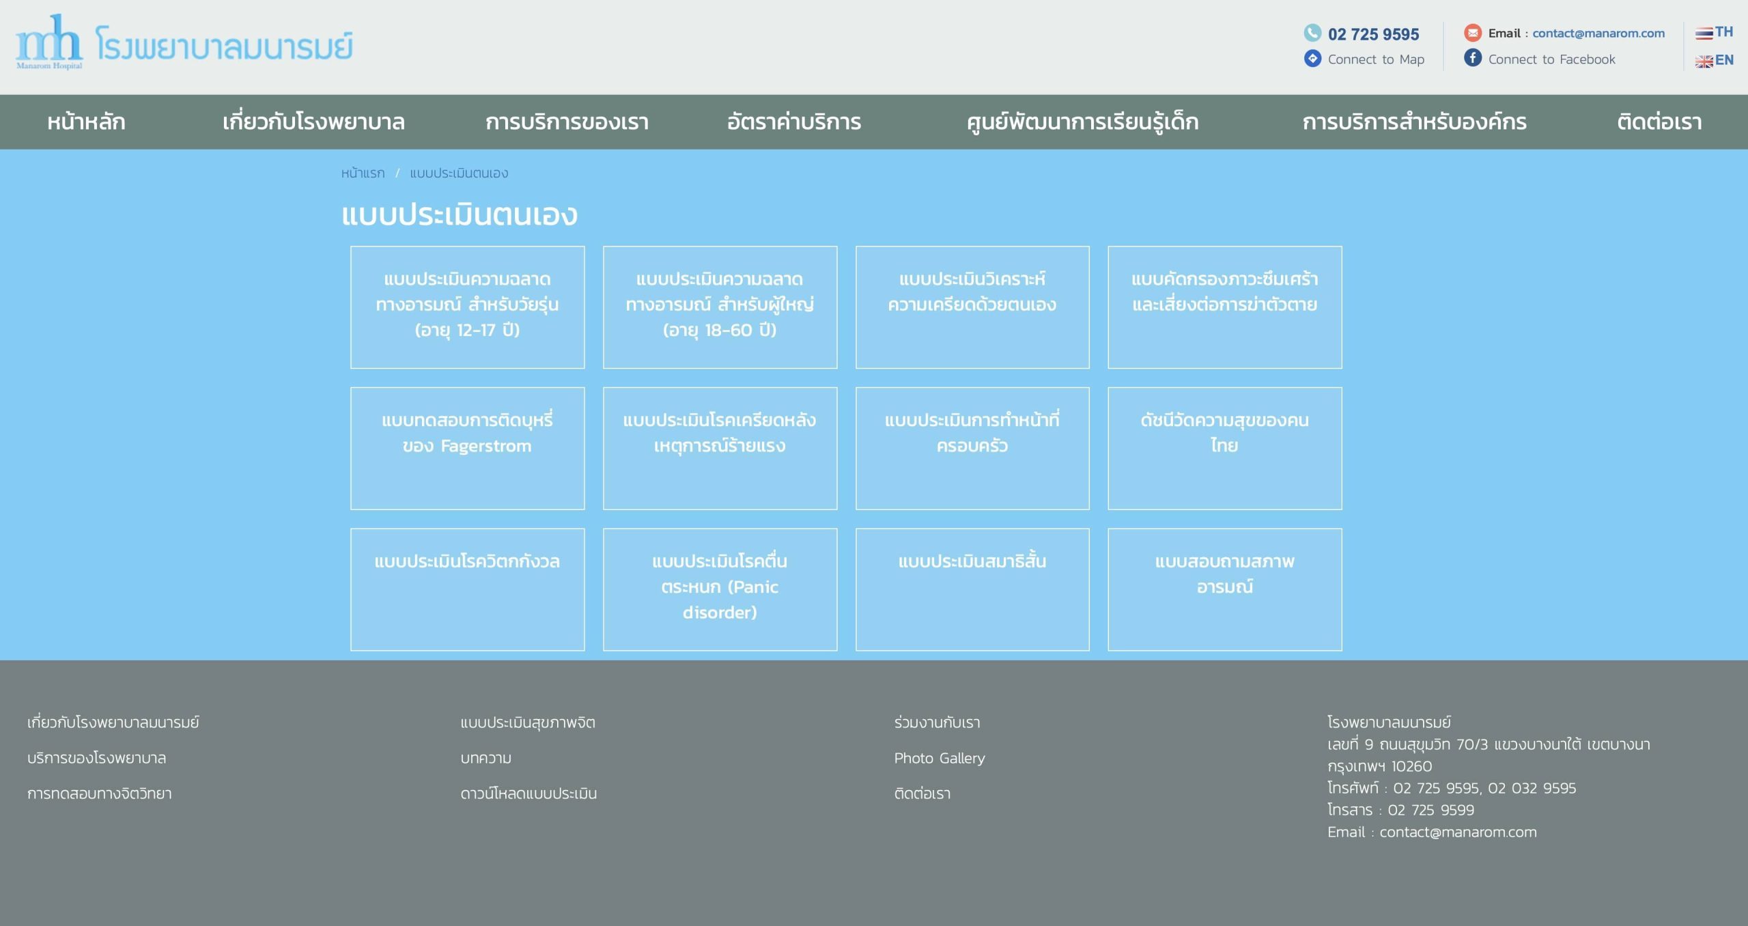Open the Fagerstrom smoking test card

coord(467,448)
